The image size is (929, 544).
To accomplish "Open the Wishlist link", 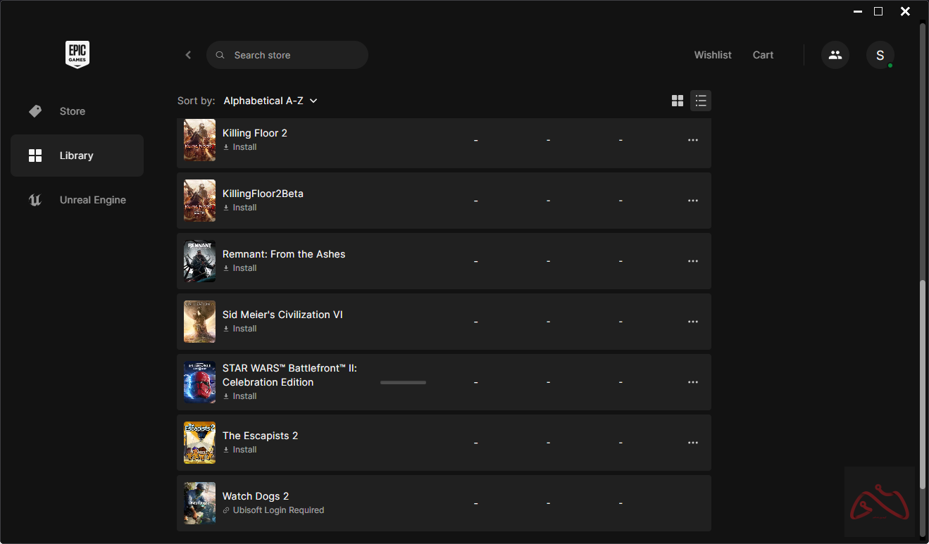I will (x=713, y=55).
